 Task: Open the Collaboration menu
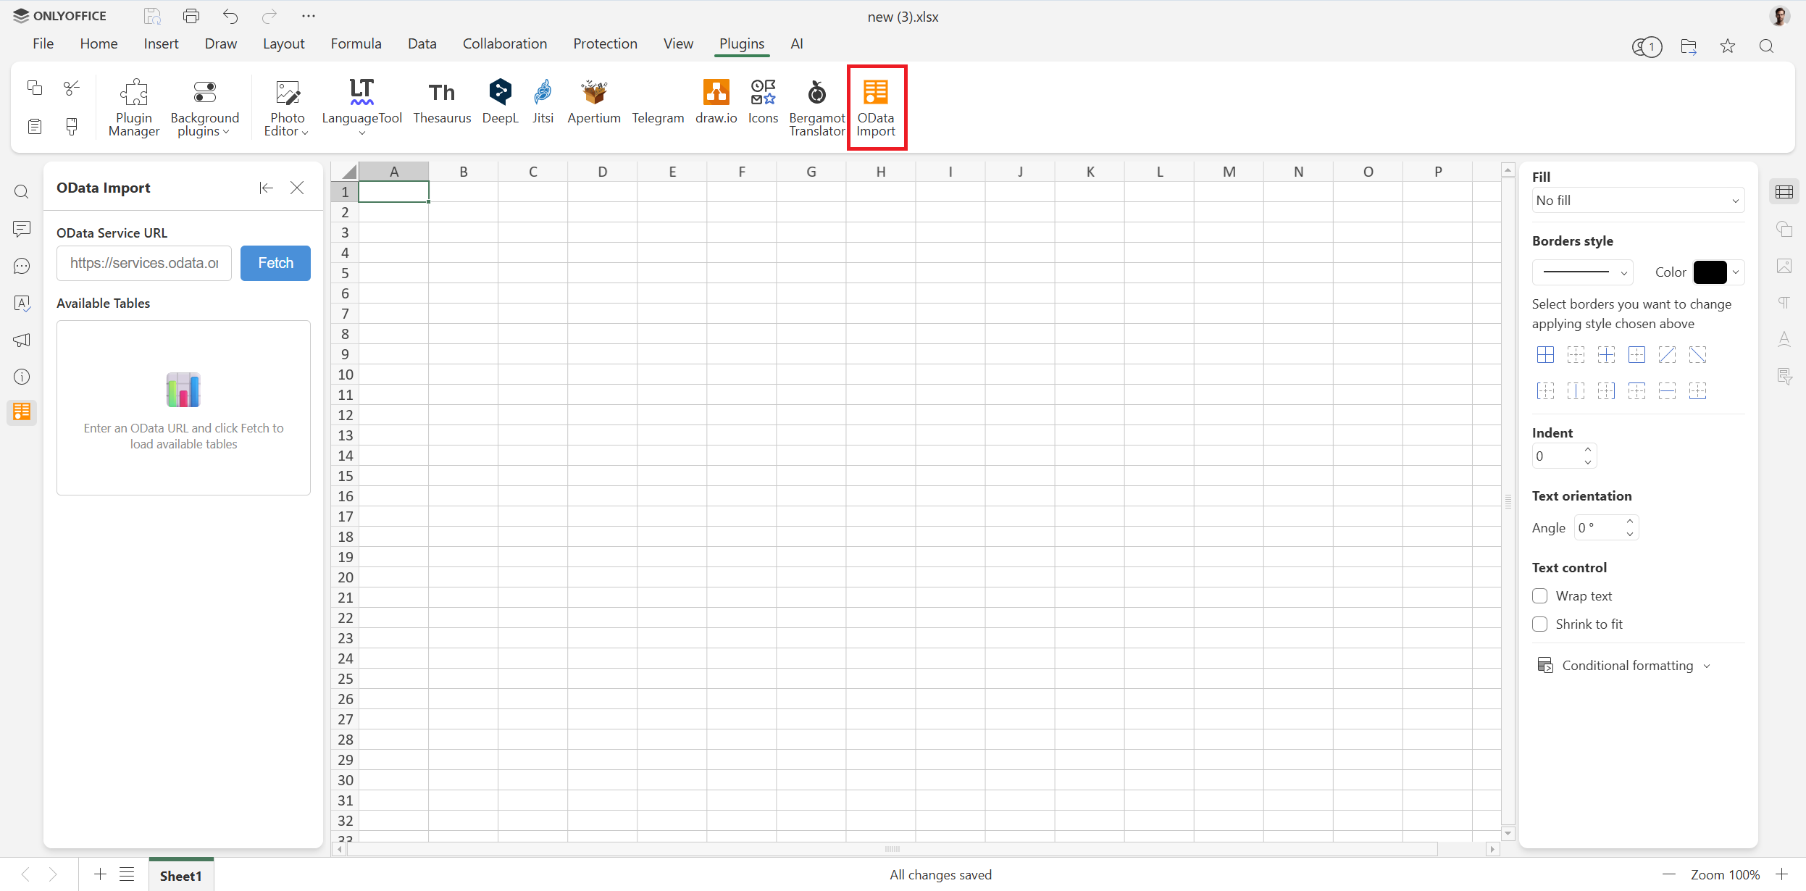[504, 43]
